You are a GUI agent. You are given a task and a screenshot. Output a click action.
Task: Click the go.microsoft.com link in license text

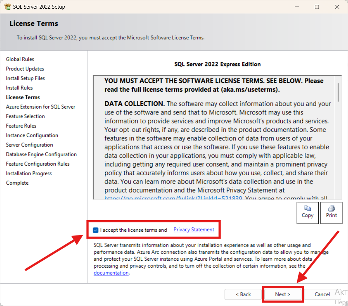pos(173,198)
